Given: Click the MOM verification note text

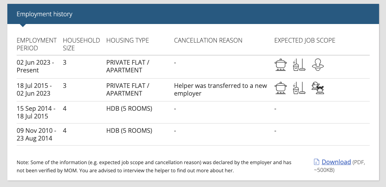Looking at the screenshot, I should tap(154, 166).
